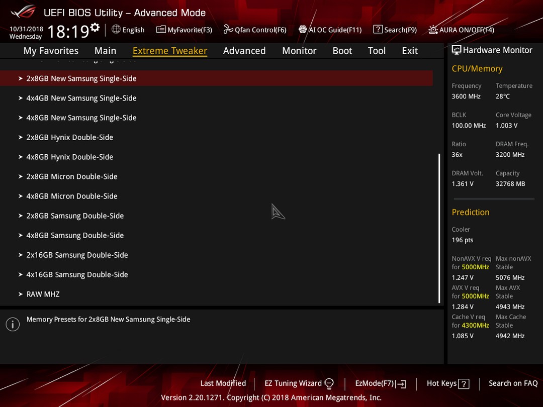Switch to the Tool tab

[x=377, y=51]
